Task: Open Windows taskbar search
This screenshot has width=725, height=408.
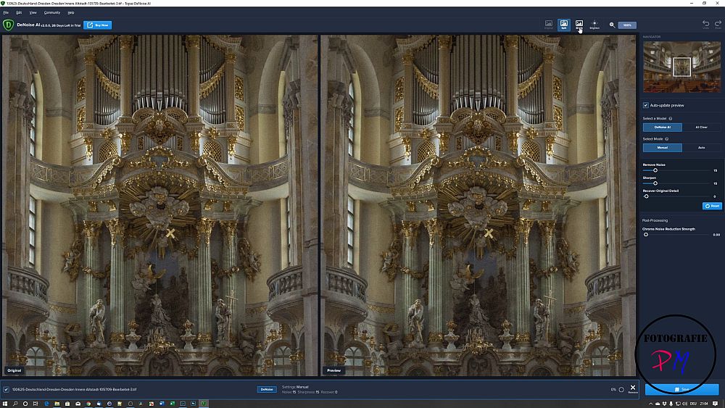Action: click(14, 404)
